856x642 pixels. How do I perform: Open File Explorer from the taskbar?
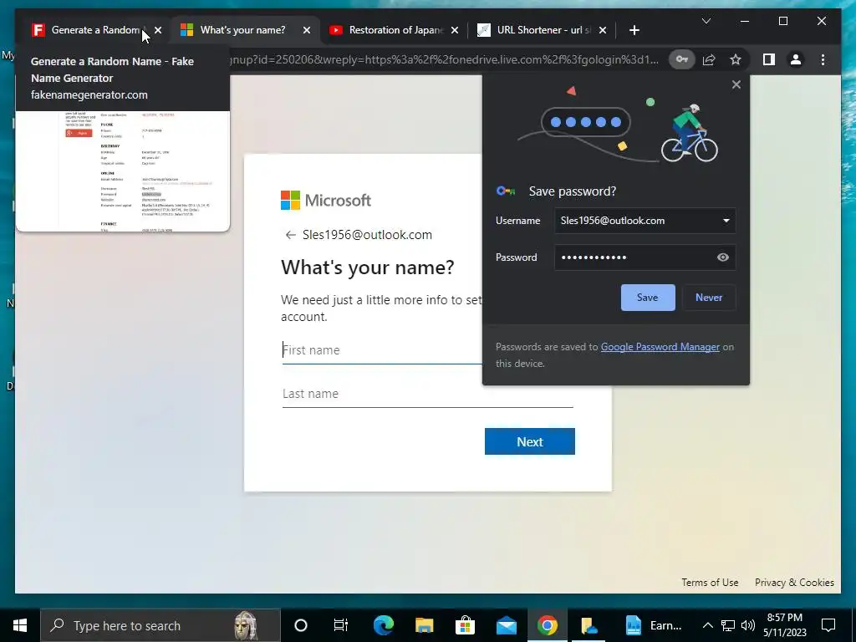[424, 625]
